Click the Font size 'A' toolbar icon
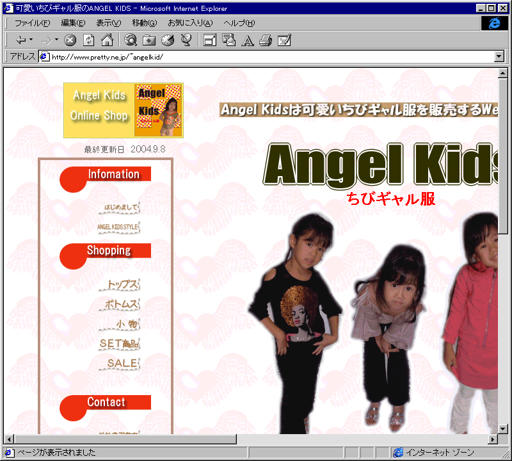512x461 pixels. [248, 40]
